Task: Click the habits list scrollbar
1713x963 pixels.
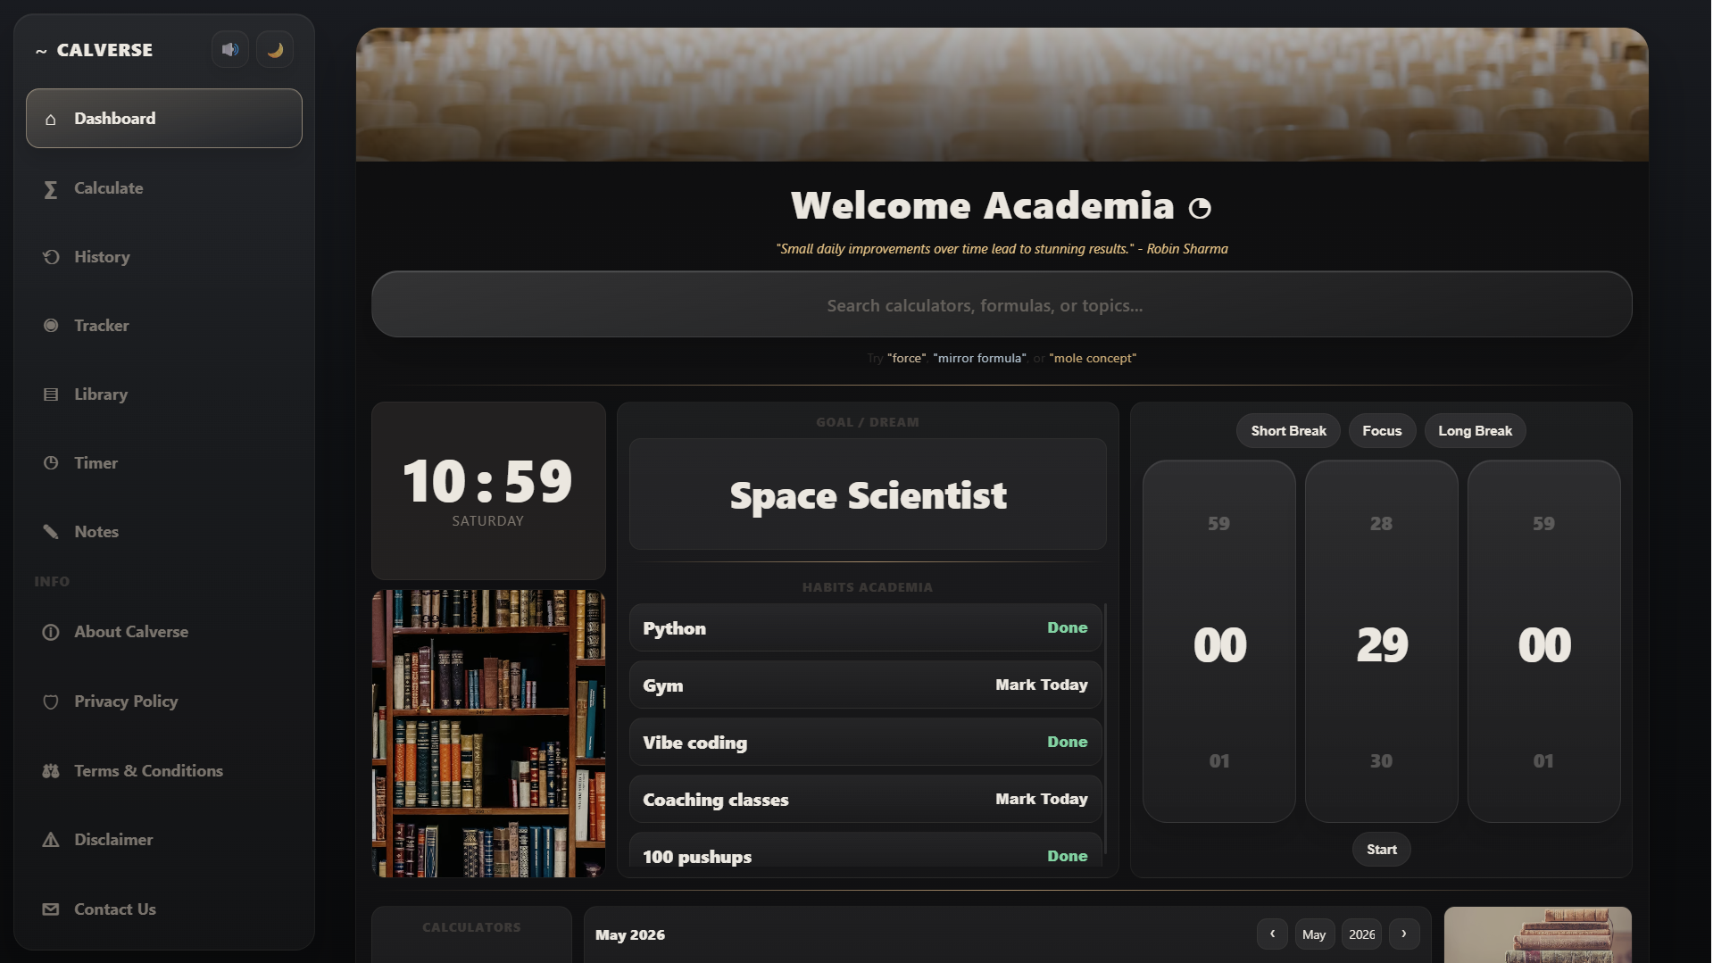Action: click(1105, 729)
